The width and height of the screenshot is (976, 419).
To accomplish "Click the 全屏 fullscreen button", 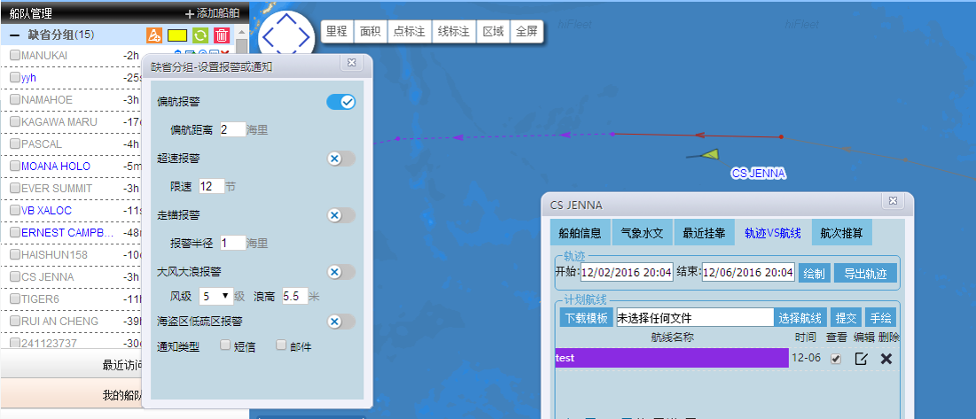I will click(x=527, y=31).
